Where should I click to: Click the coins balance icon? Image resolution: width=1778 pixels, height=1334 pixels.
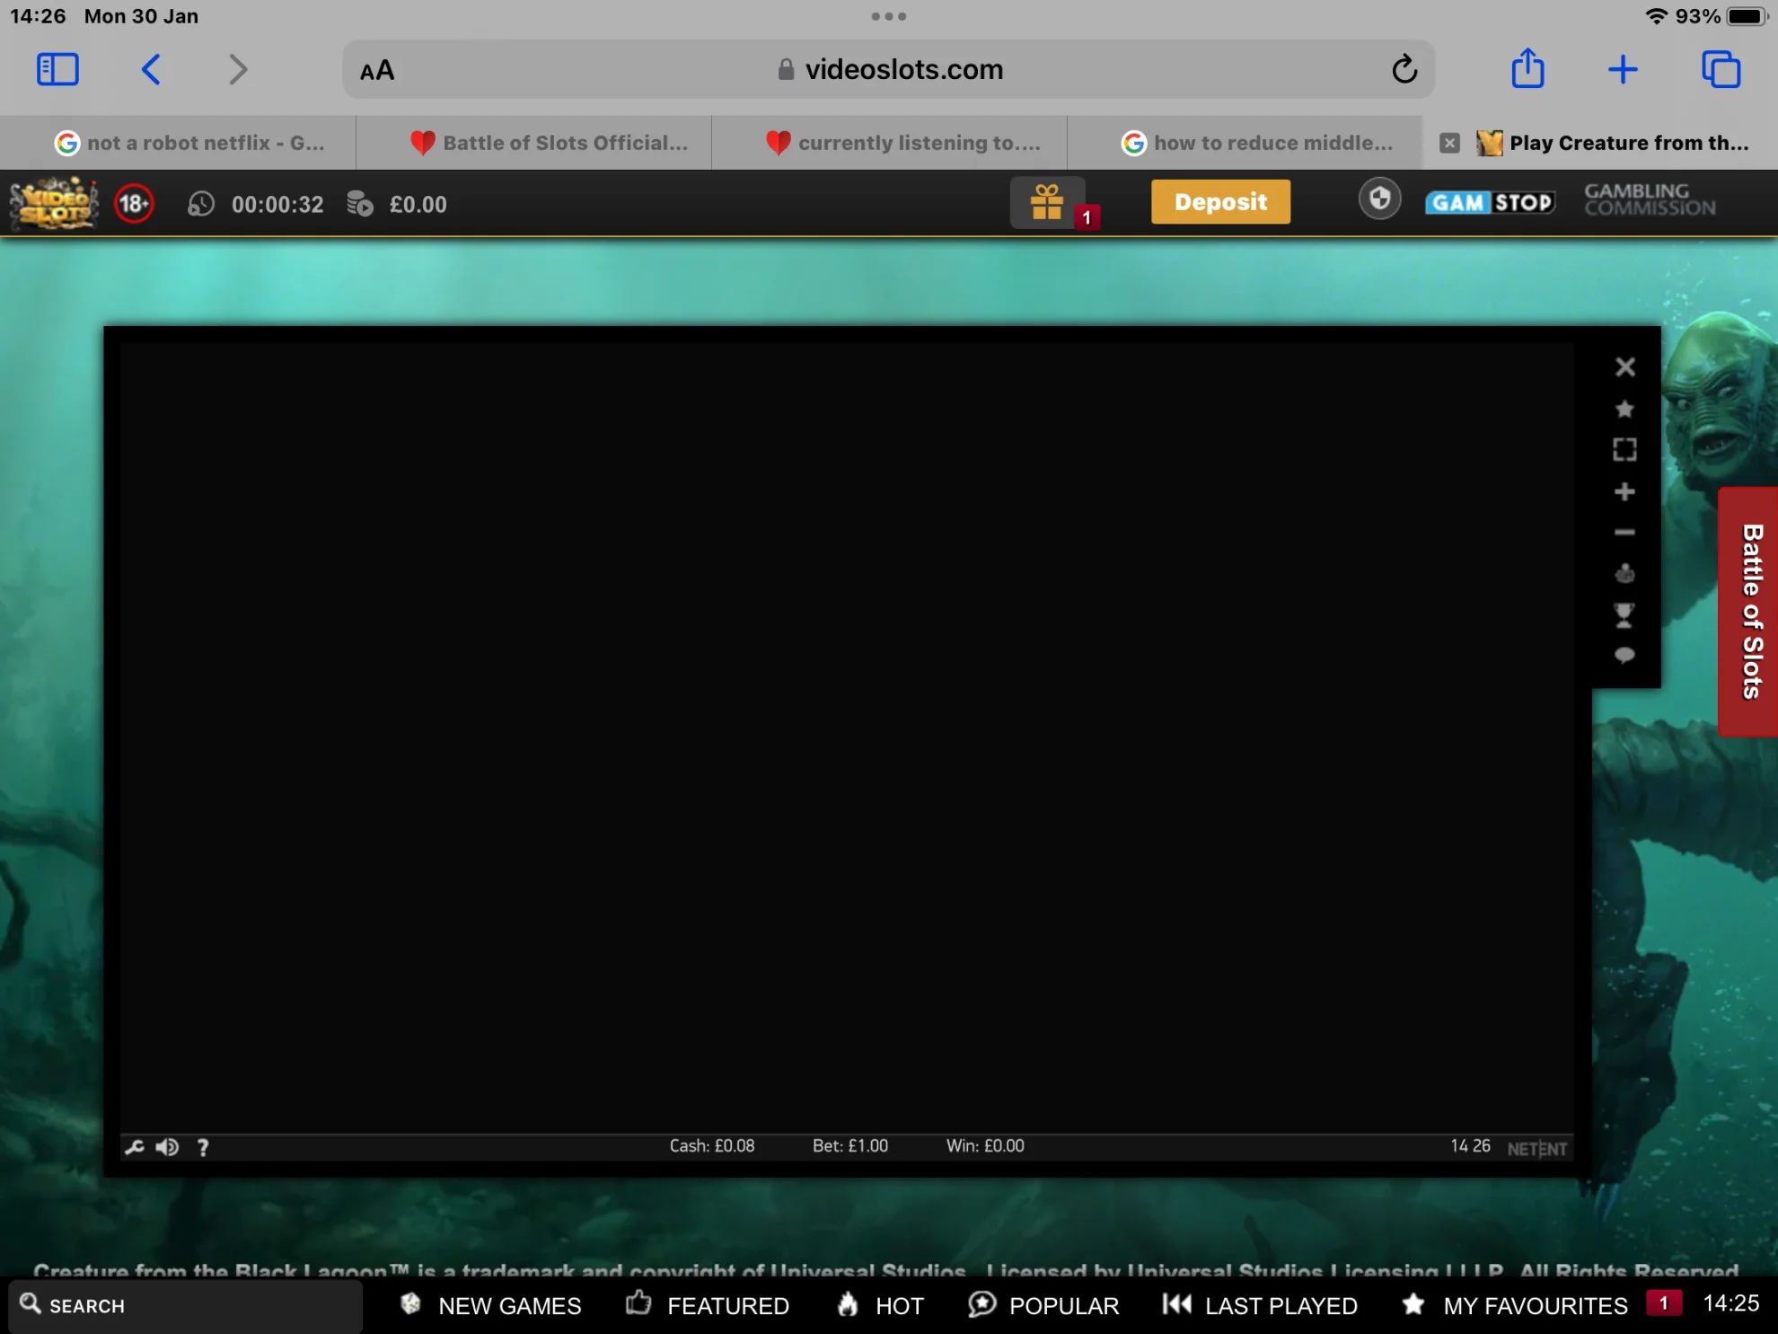coord(360,204)
